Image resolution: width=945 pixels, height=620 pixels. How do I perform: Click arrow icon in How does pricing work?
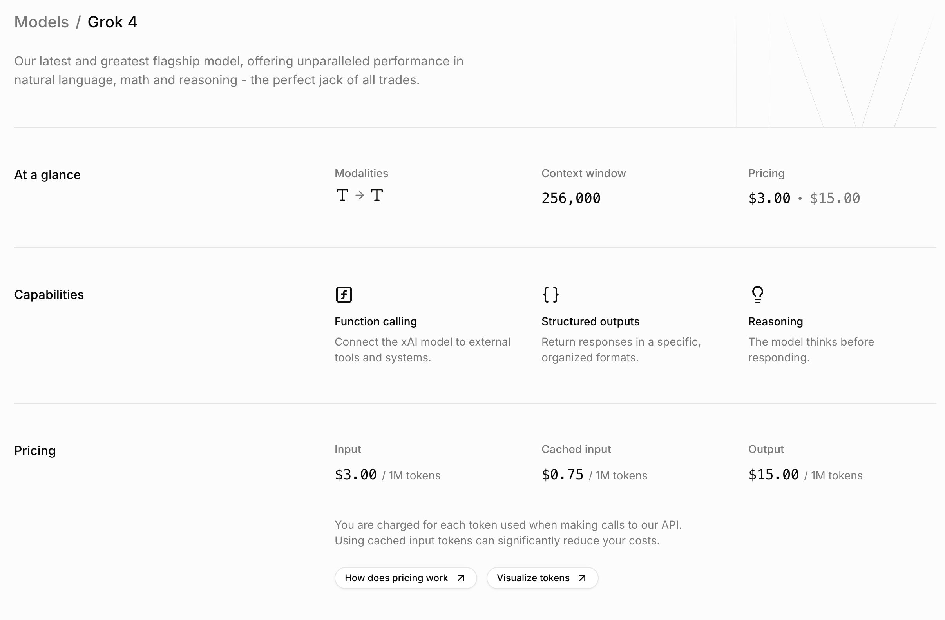coord(461,578)
